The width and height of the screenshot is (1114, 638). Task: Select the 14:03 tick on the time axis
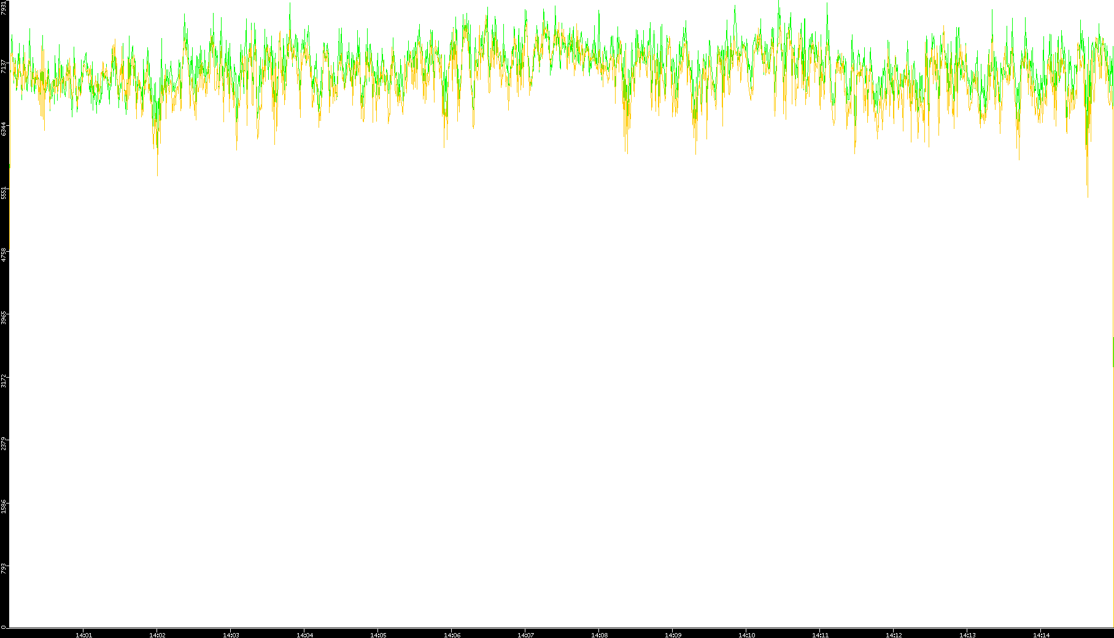pyautogui.click(x=231, y=634)
